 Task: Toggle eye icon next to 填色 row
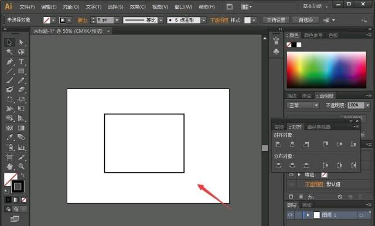[x=291, y=175]
